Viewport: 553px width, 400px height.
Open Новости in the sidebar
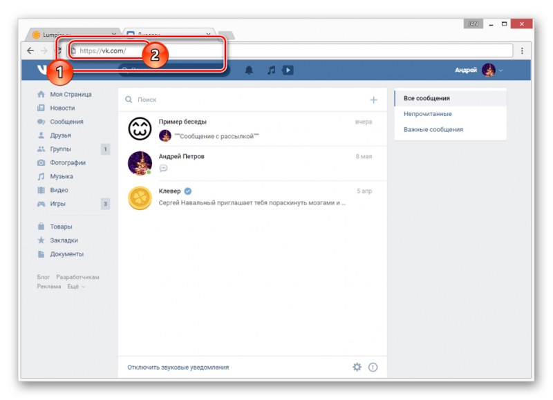point(62,108)
